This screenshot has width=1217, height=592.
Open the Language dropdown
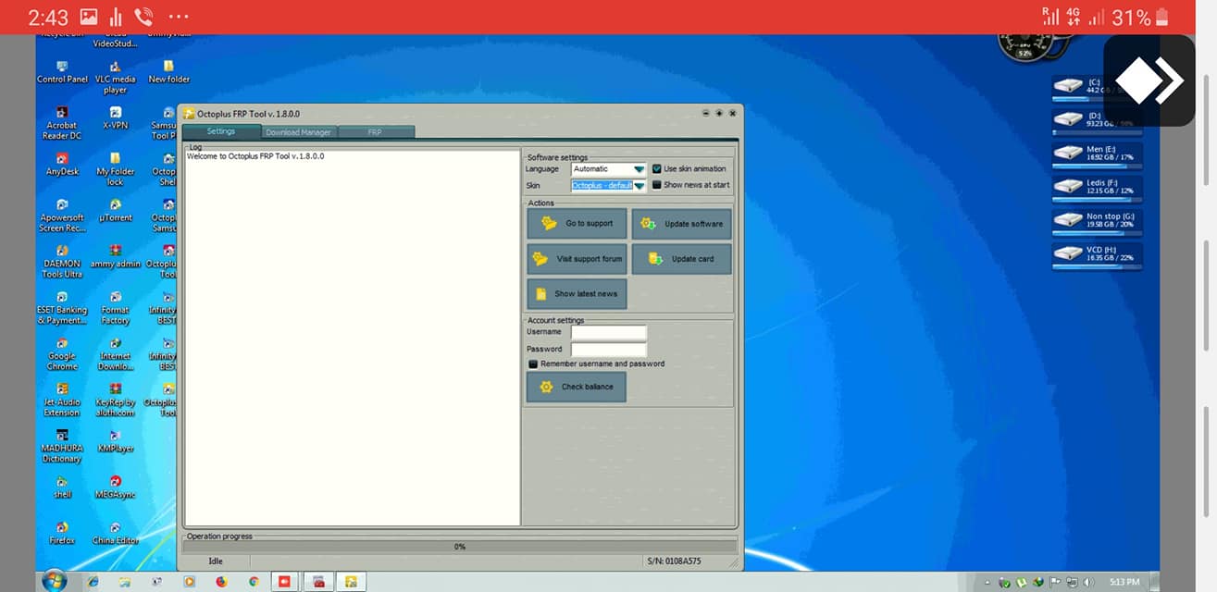coord(608,169)
